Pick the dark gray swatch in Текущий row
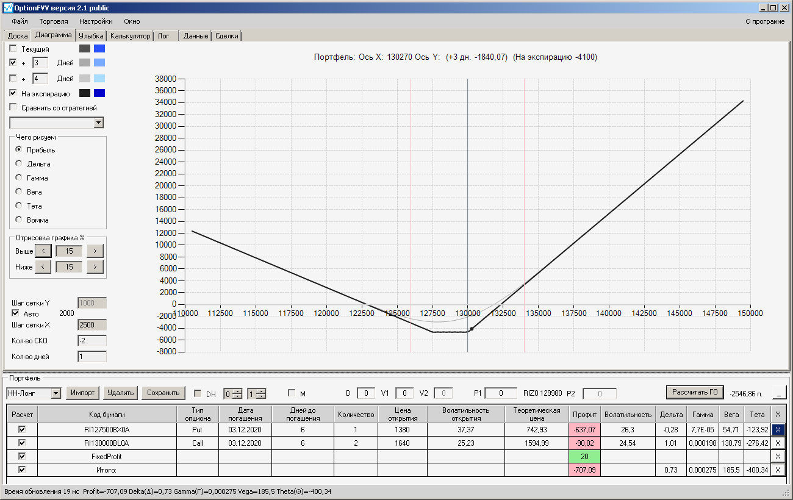Image resolution: width=793 pixels, height=500 pixels. [x=85, y=48]
